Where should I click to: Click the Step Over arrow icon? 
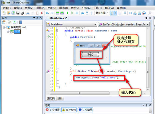(82, 13)
